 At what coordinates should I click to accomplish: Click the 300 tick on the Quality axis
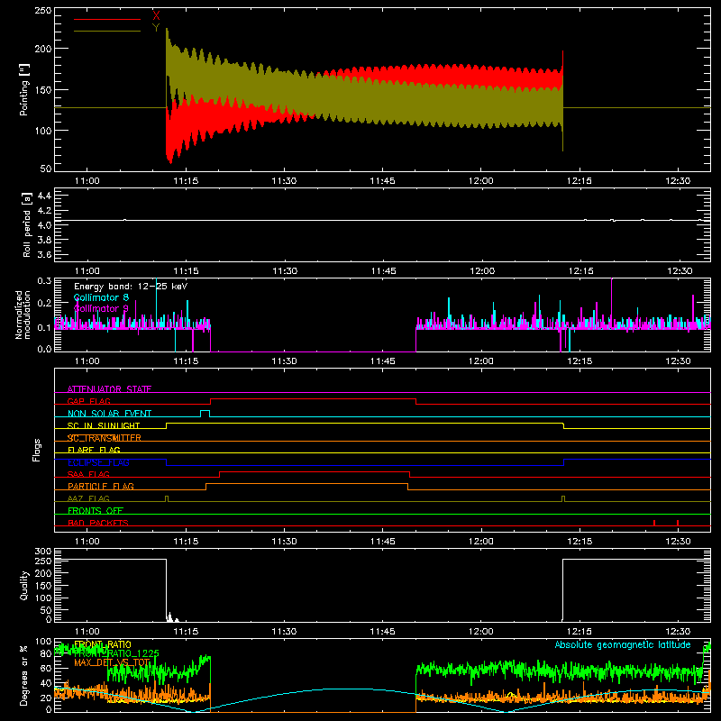tap(43, 551)
